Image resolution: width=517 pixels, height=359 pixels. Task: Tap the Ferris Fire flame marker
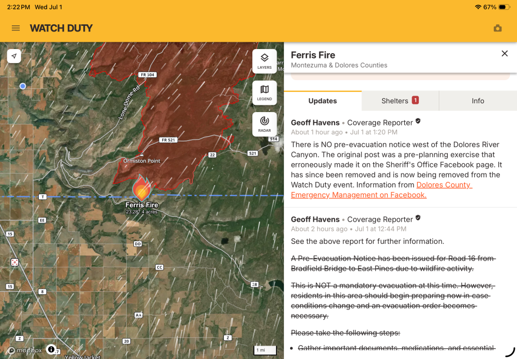click(142, 188)
